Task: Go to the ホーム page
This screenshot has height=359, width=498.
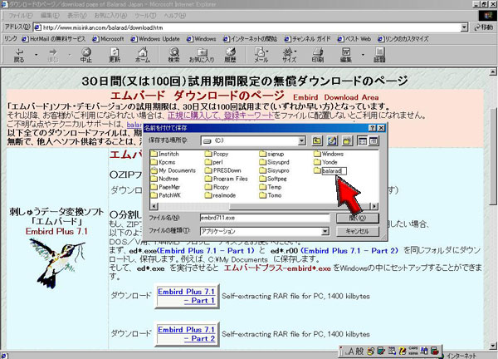Action: coord(143,55)
